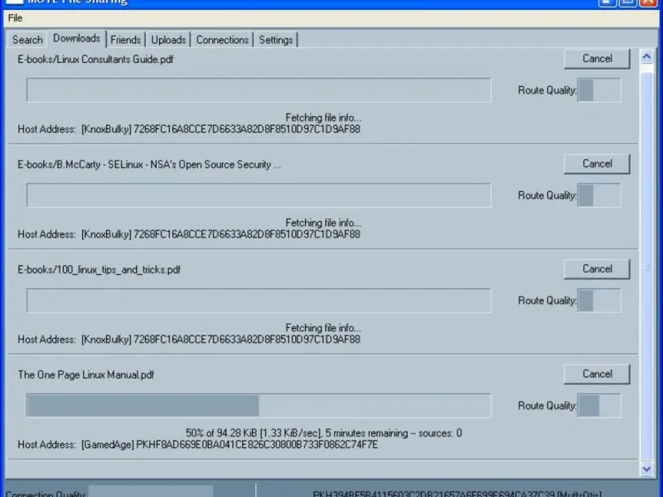Image resolution: width=663 pixels, height=497 pixels.
Task: Click the scrollbar down arrow
Action: (646, 469)
